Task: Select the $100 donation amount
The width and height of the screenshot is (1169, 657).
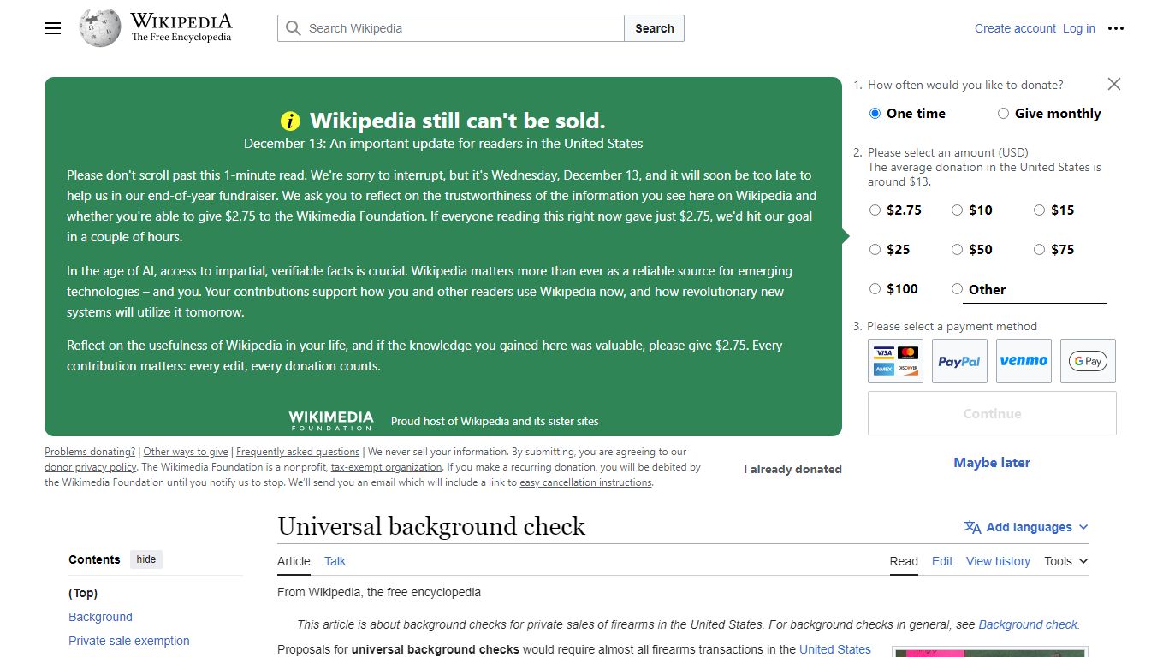Action: click(x=875, y=289)
